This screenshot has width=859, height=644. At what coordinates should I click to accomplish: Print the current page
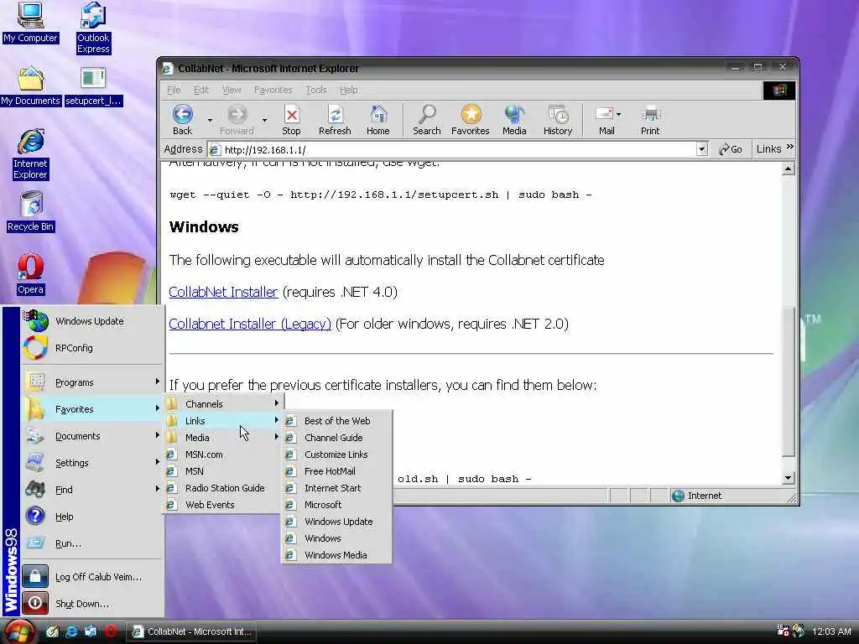[650, 120]
